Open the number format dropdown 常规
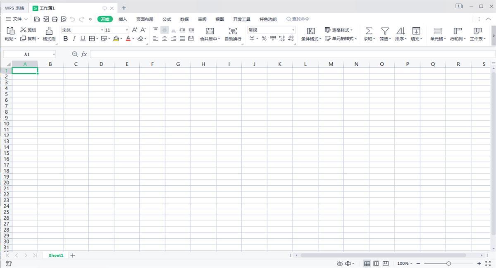 293,30
